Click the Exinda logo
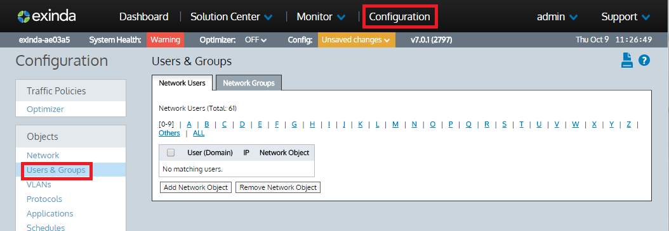The image size is (669, 231). 46,16
